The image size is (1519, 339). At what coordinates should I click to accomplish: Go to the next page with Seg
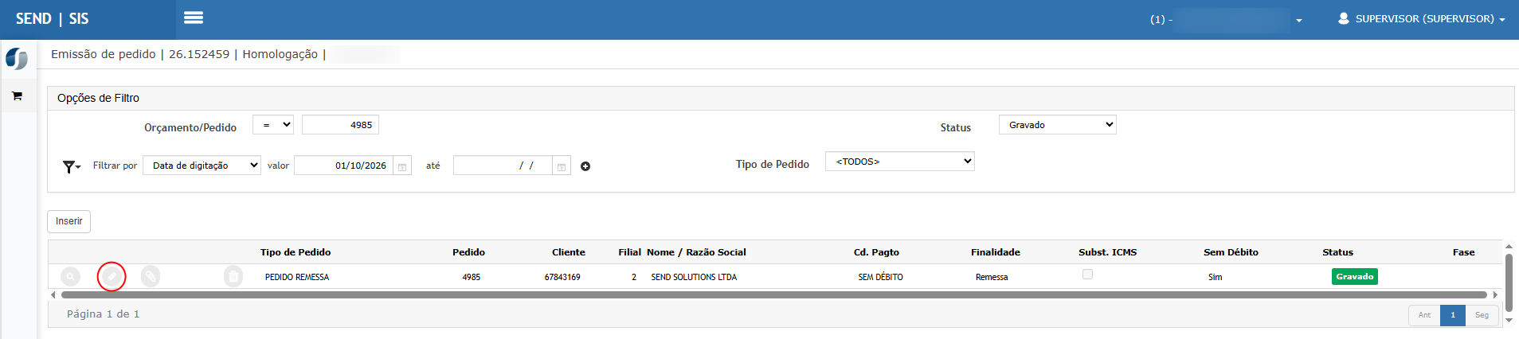[1482, 315]
